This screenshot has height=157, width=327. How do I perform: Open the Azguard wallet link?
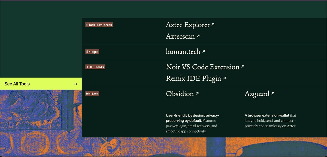pos(259,94)
